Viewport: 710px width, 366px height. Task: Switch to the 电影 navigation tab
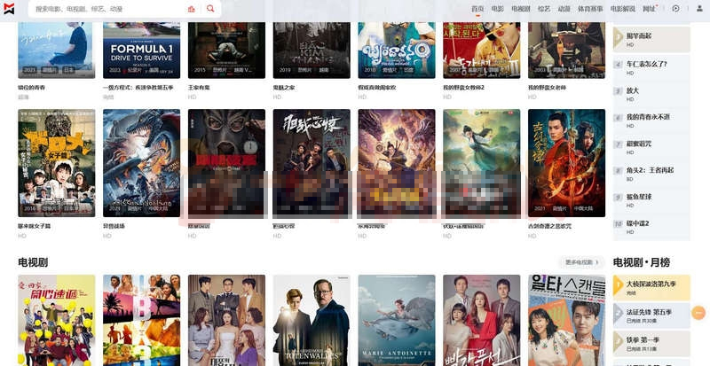point(498,9)
